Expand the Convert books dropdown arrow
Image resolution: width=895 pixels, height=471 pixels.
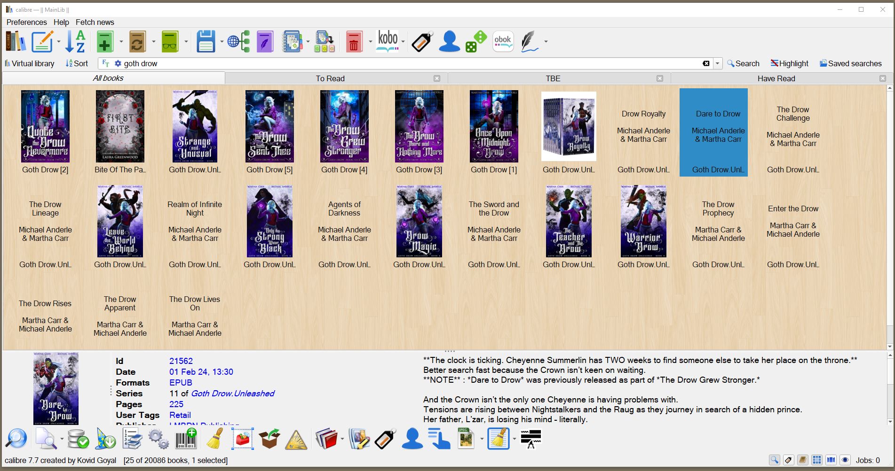click(153, 42)
